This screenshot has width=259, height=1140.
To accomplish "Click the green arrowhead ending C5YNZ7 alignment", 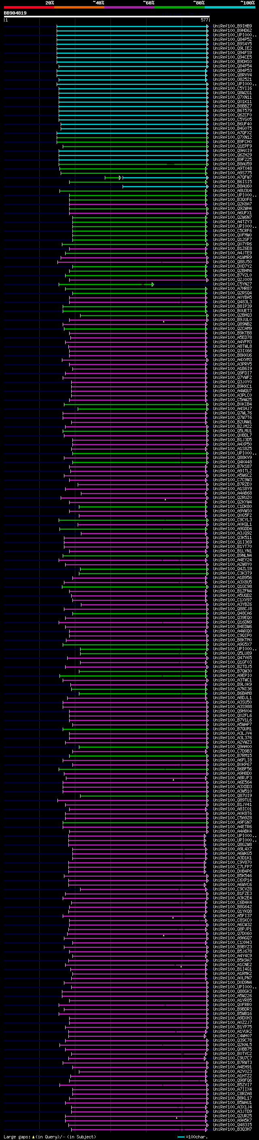I will point(153,285).
